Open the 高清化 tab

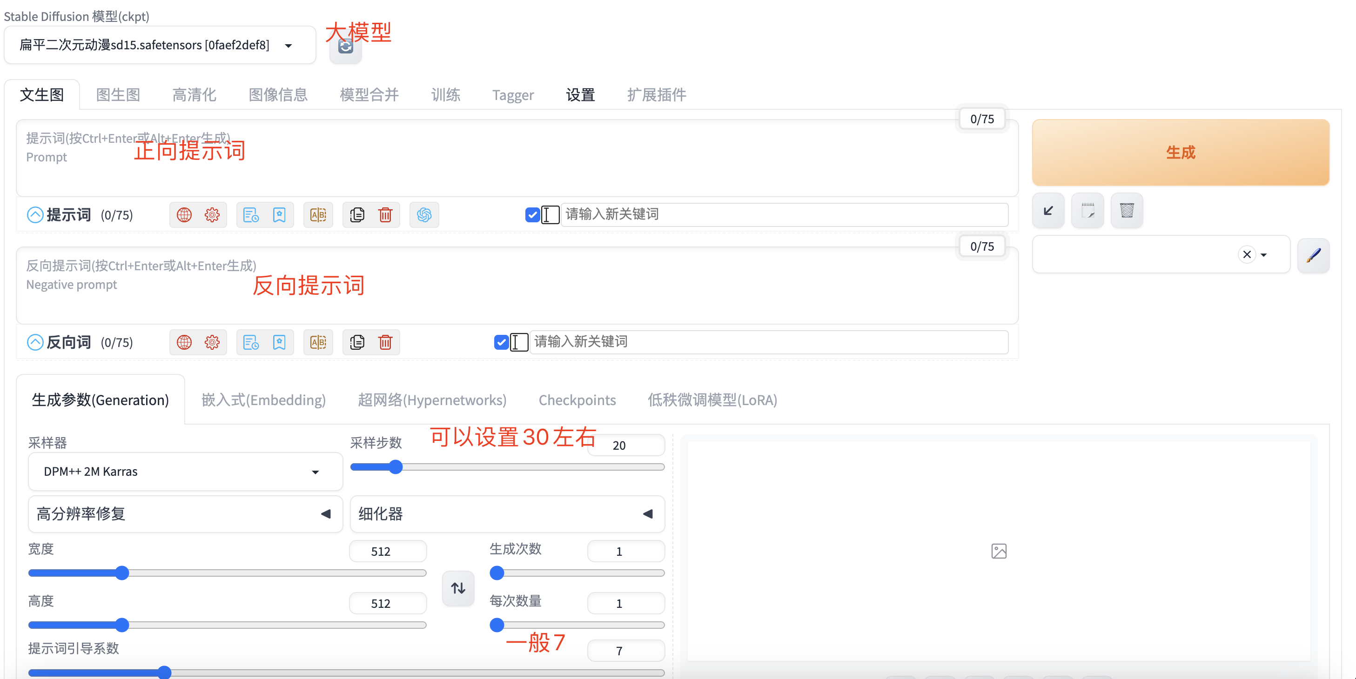click(194, 95)
